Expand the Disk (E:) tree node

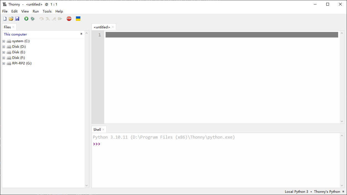4,52
